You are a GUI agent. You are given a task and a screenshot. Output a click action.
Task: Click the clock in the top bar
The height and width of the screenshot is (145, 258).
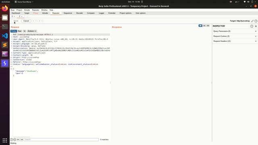[x=134, y=2]
